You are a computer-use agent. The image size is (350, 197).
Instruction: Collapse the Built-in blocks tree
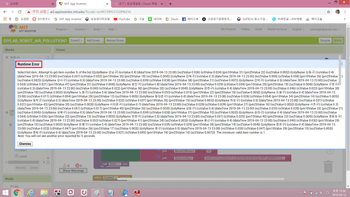7,57
